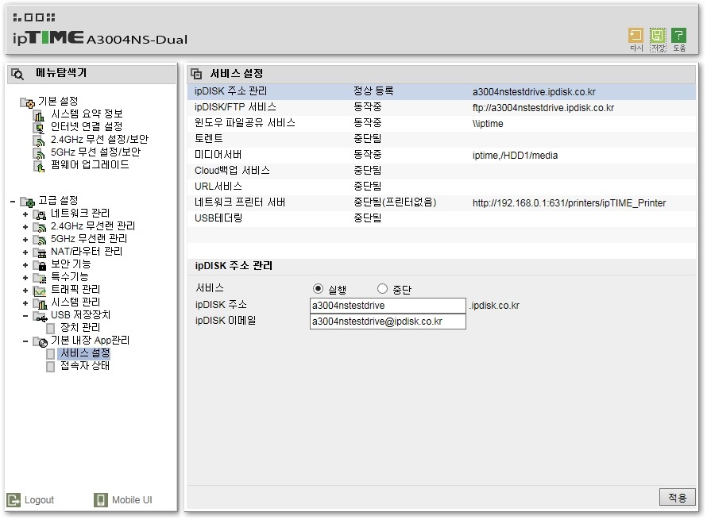Expand the 시스템 관리 node
The height and width of the screenshot is (520, 707).
point(25,302)
